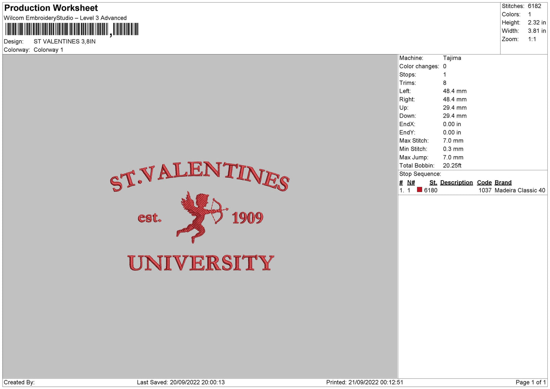Select 'Wilcom EmbroideryStudio – Level 3 Advanced' text
550x389 pixels.
coord(65,18)
